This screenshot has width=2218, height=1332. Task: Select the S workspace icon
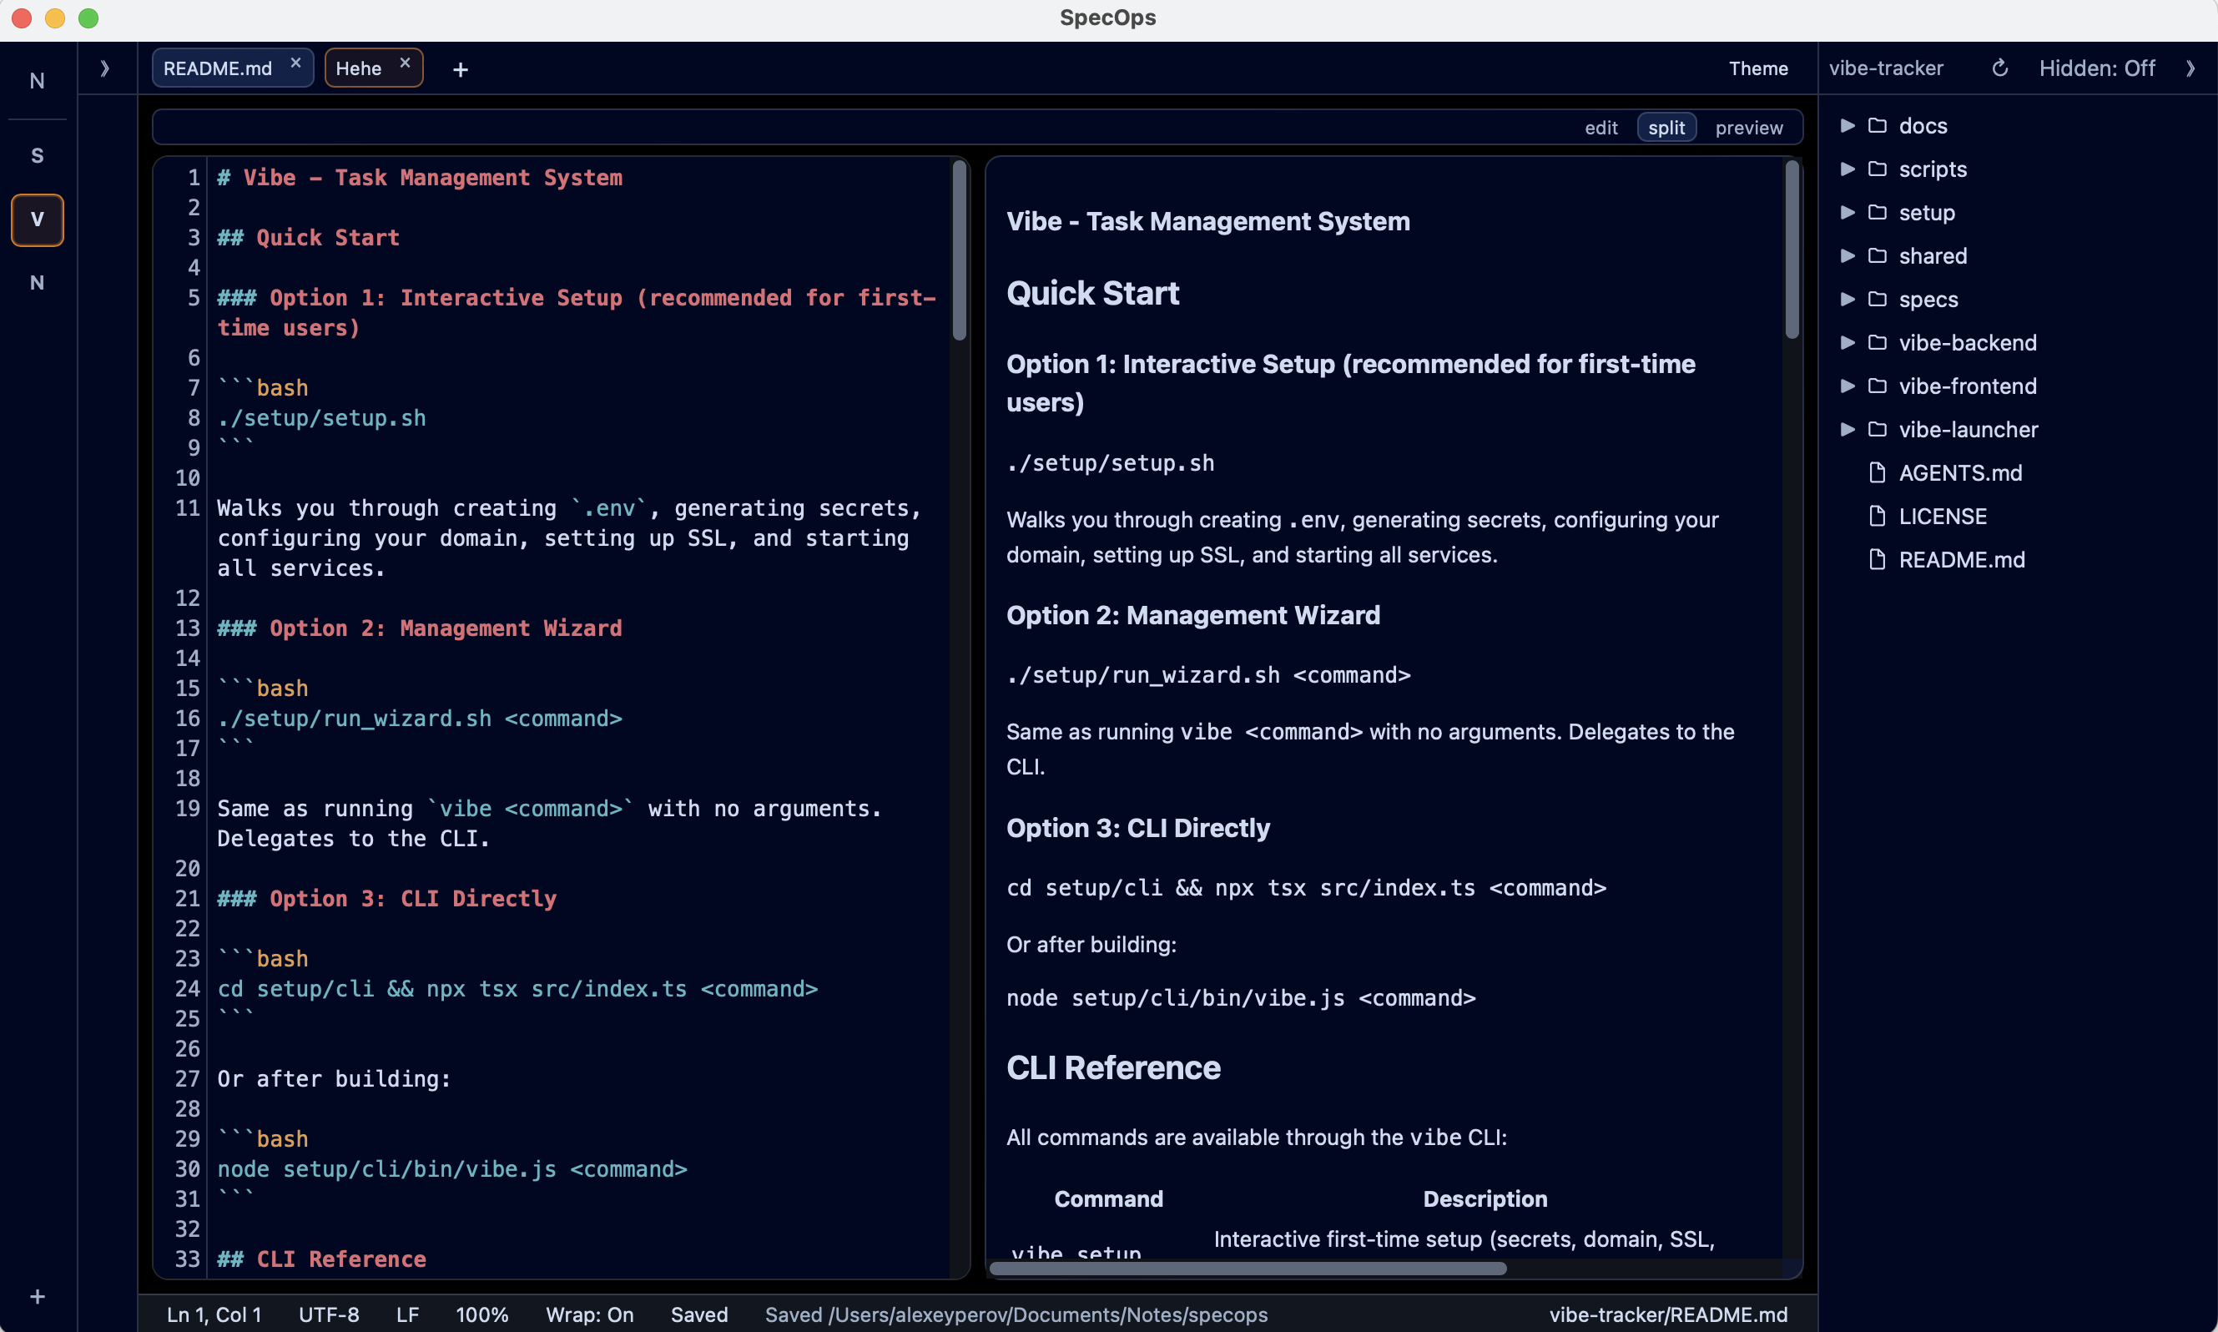click(x=37, y=155)
